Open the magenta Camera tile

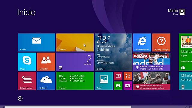pos(128,86)
